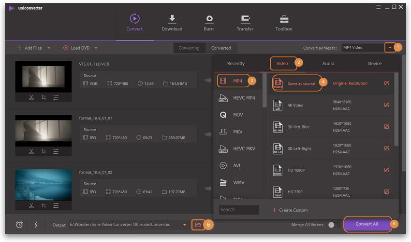
Task: Click the trim scissors icon under VTS_01_1 (2).VOB
Action: pos(31,97)
